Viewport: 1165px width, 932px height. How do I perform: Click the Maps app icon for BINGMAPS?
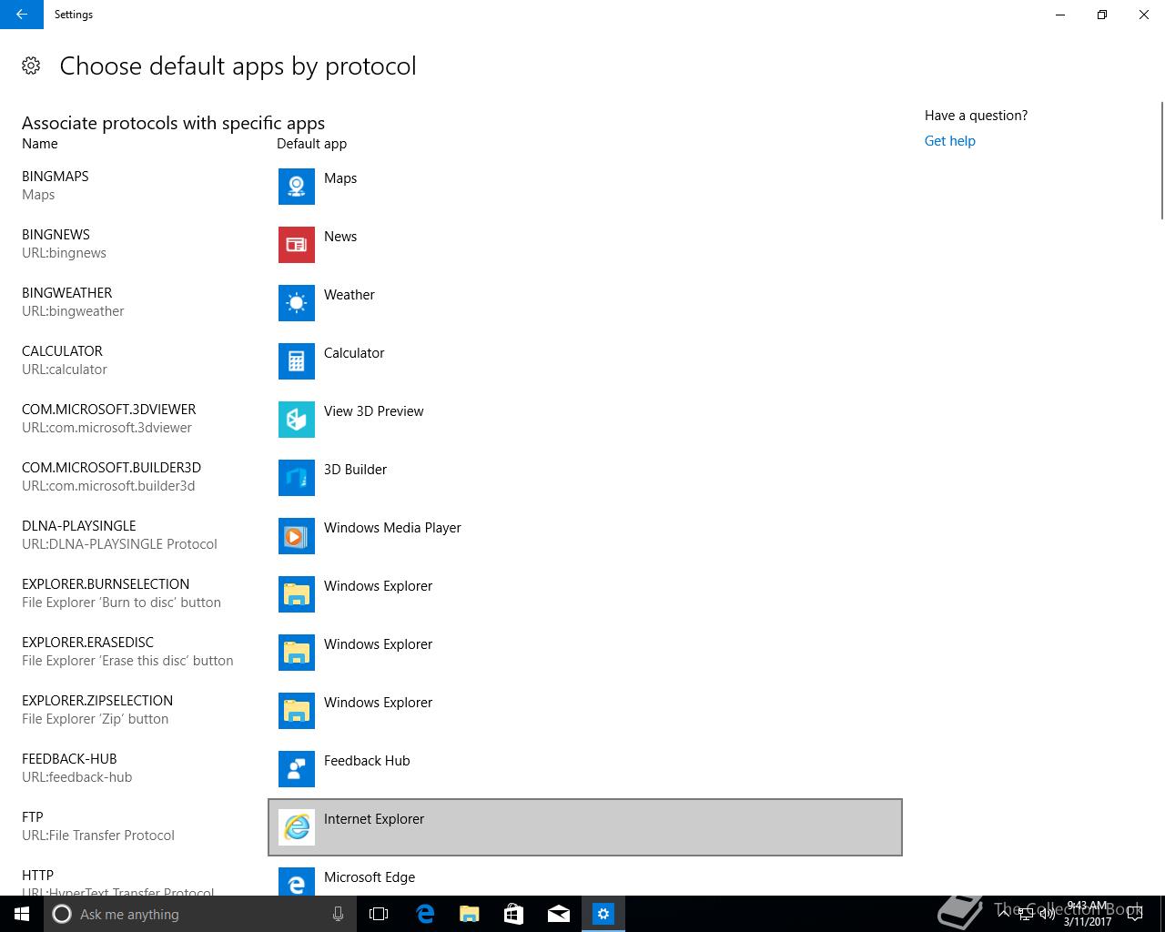[x=297, y=187]
